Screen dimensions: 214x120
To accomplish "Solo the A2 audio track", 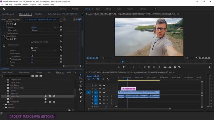I will [x=108, y=100].
